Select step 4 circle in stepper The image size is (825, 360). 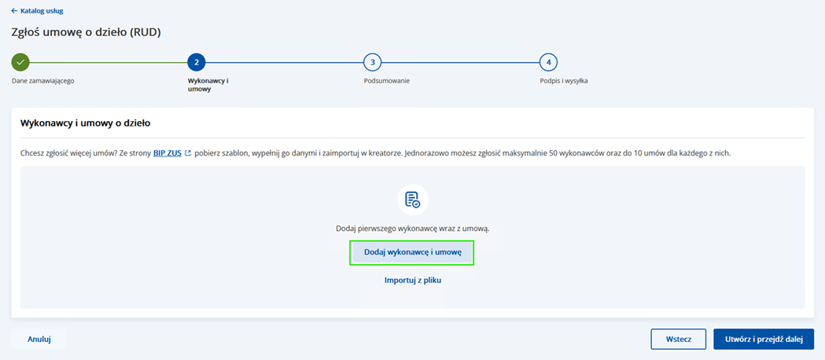pos(549,62)
